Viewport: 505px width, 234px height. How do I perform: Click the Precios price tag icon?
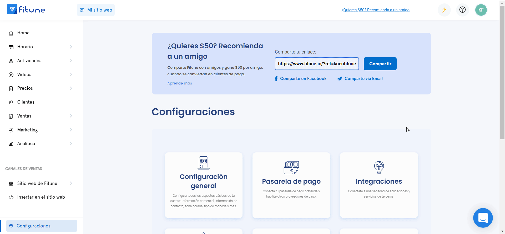click(x=11, y=88)
